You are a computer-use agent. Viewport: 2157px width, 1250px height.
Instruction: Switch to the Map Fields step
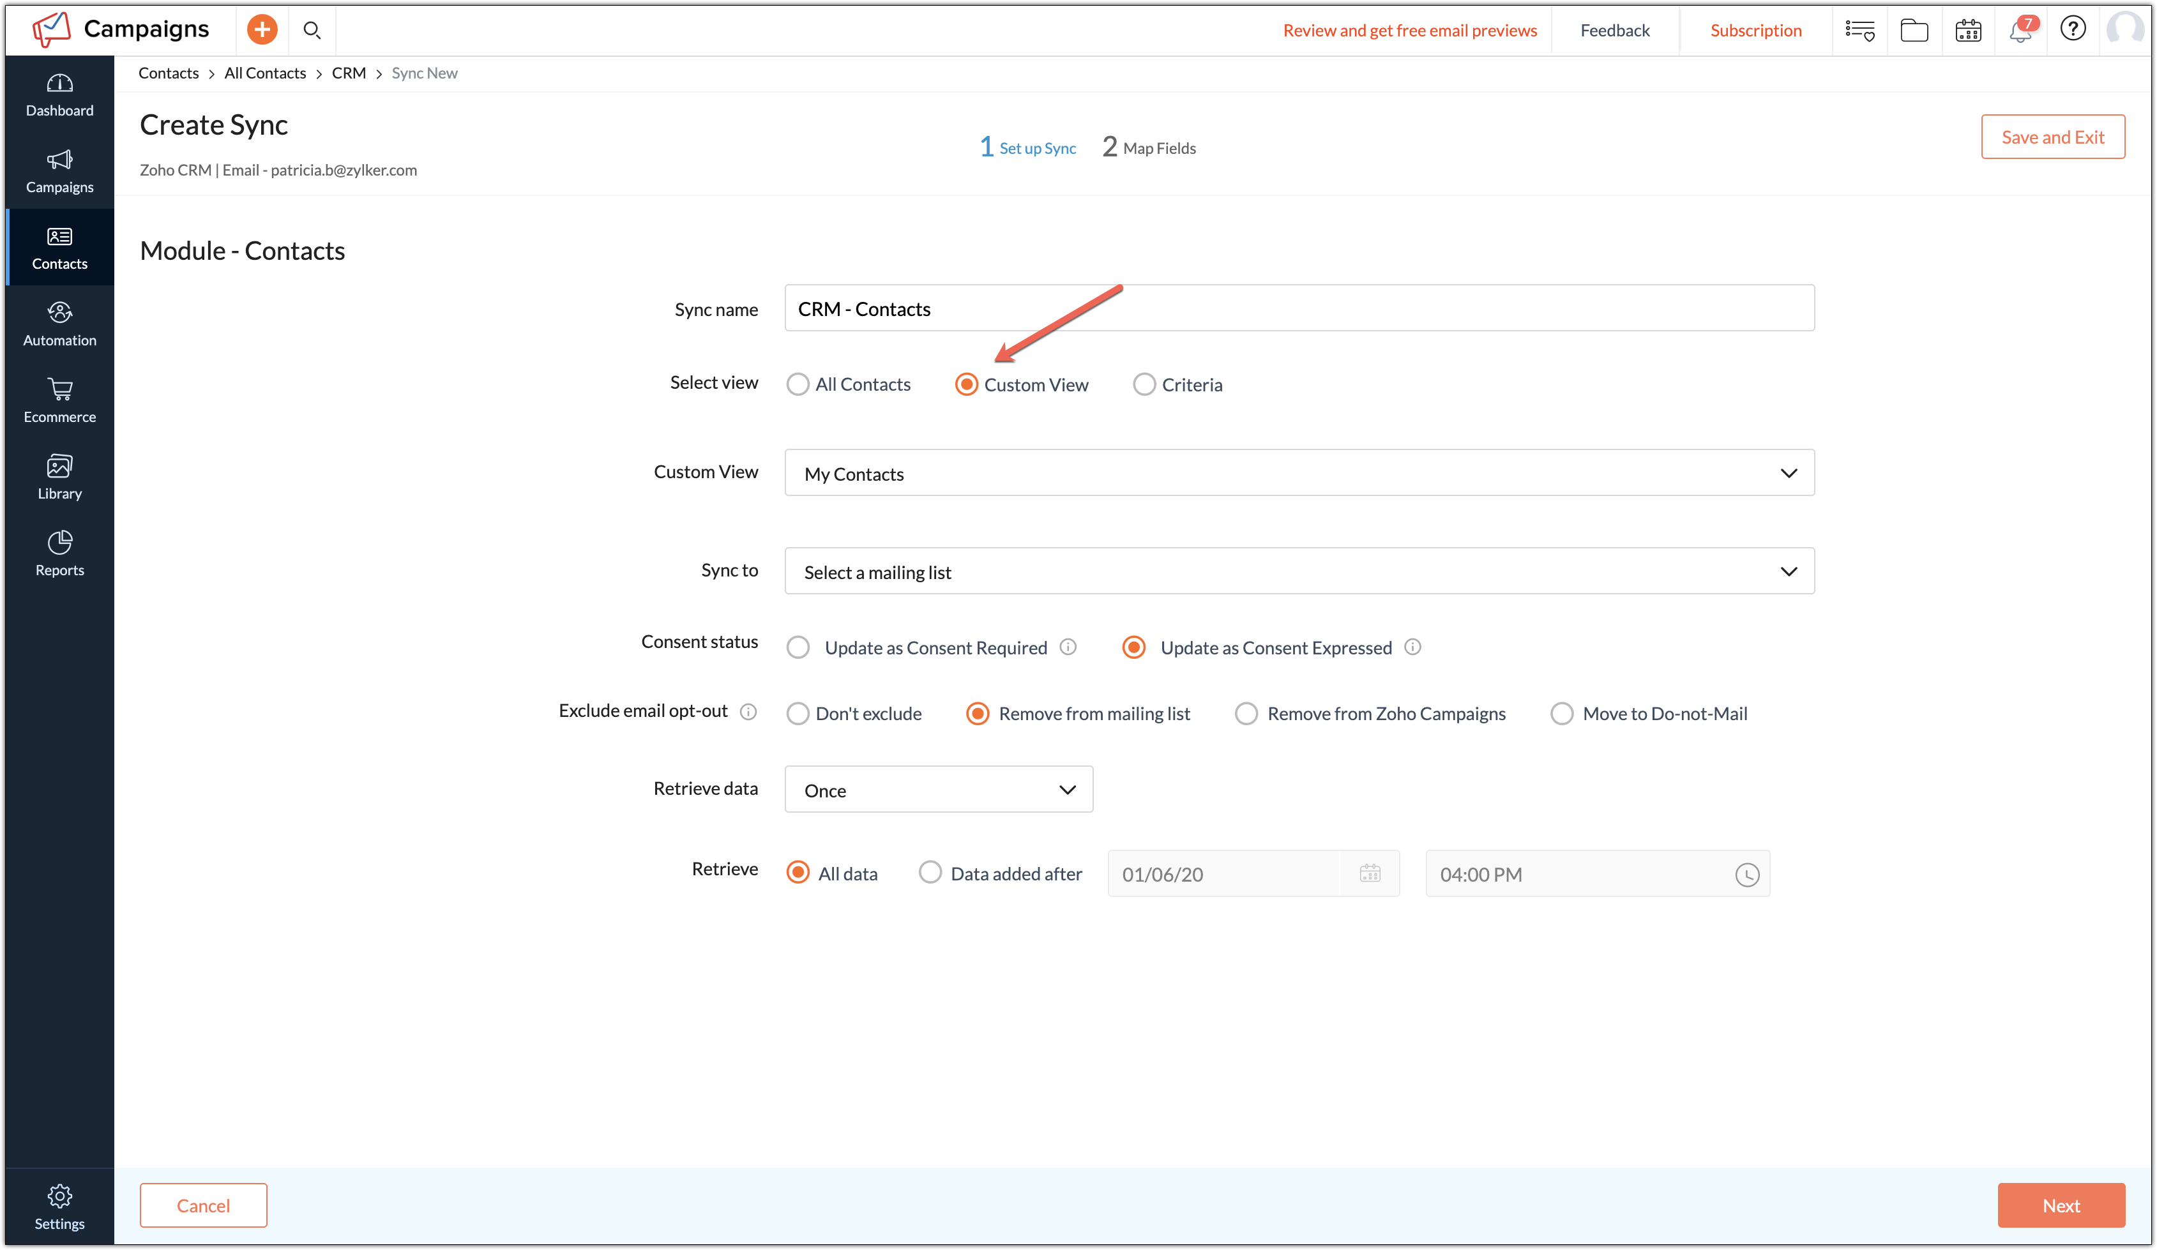click(x=1149, y=146)
